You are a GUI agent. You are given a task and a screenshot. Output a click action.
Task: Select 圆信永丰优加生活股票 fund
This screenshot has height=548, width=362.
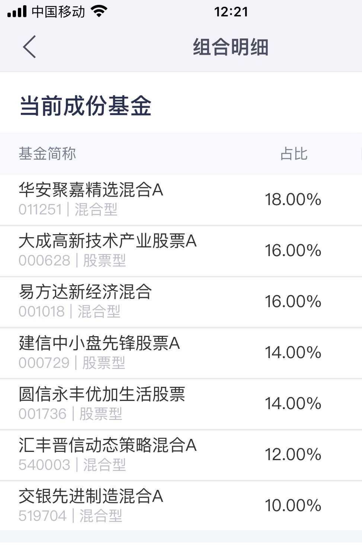[x=102, y=394]
